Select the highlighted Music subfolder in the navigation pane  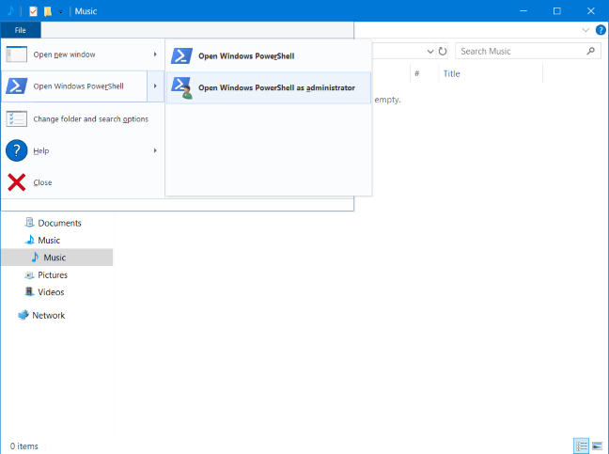tap(56, 258)
